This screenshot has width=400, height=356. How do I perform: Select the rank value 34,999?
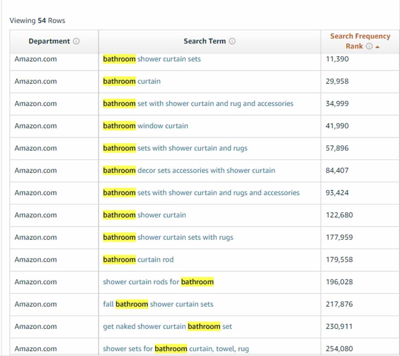(x=337, y=103)
